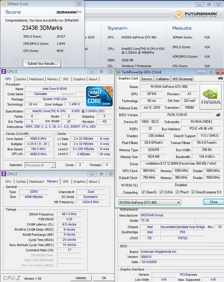Open Caches tab in lower CPU-Z window
Image resolution: width=224 pixels, height=282 pixels.
pos(21,182)
